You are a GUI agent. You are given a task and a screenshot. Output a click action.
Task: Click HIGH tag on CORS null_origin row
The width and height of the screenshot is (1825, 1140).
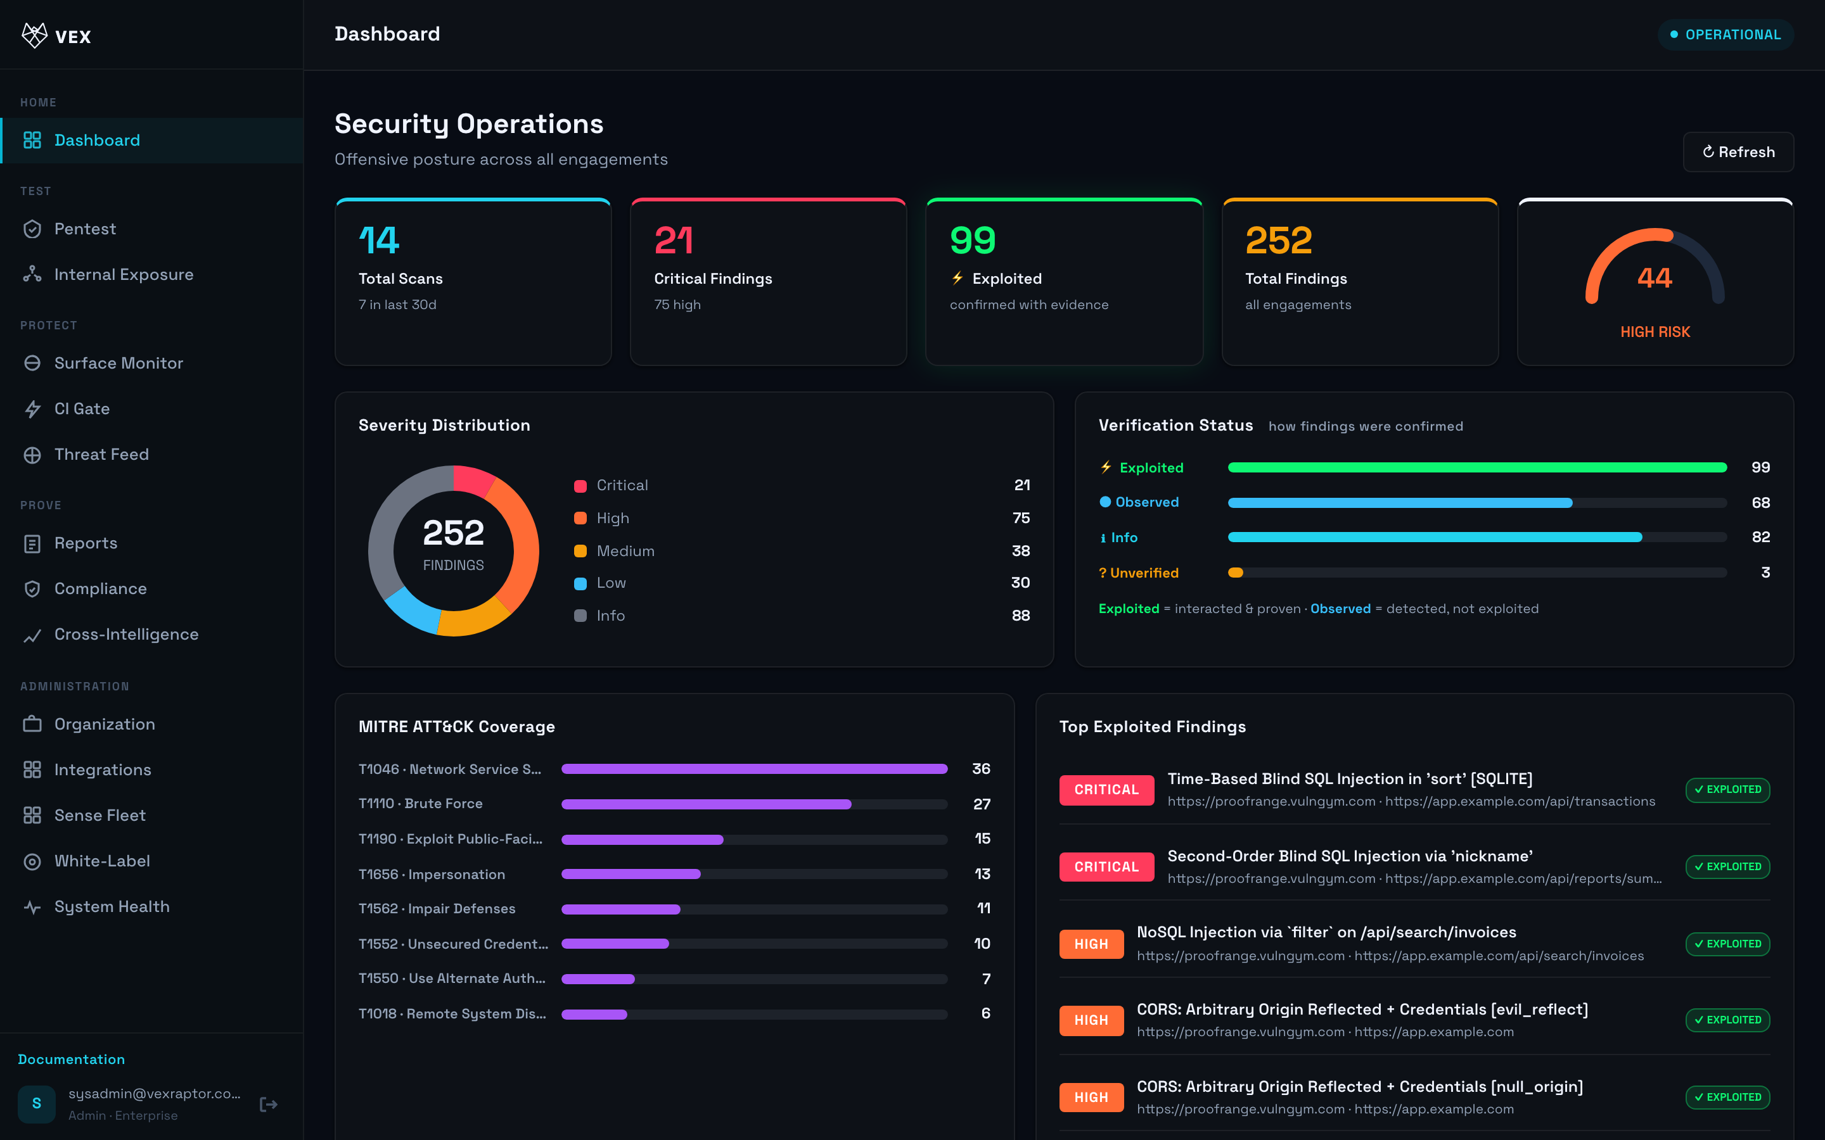pos(1091,1098)
